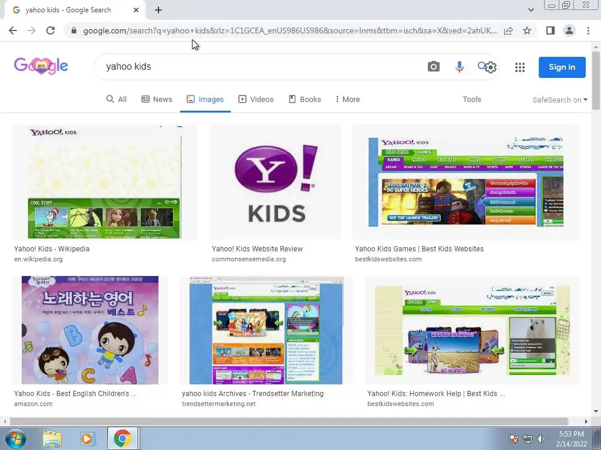Click the horizontal scrollbar thumb

289,421
